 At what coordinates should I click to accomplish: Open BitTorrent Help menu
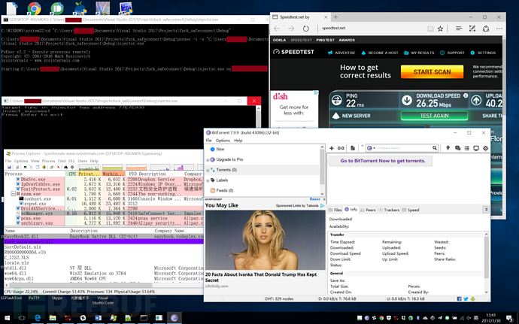tap(238, 141)
